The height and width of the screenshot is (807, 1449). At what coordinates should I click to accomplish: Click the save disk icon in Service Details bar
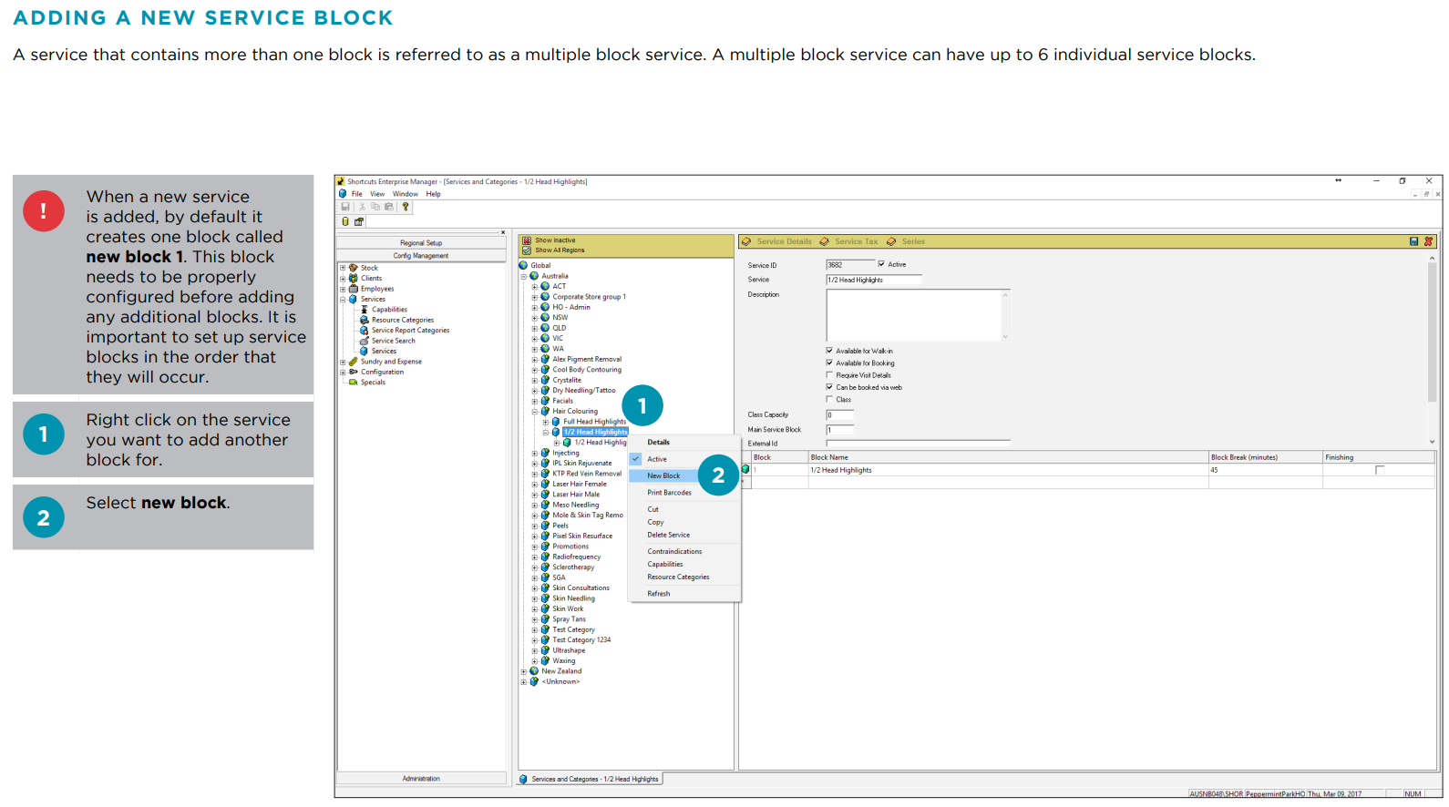point(1413,241)
